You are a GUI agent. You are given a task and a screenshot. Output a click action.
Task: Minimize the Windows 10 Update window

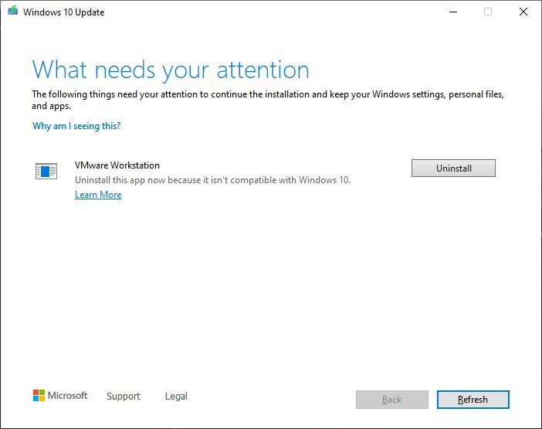tap(453, 12)
